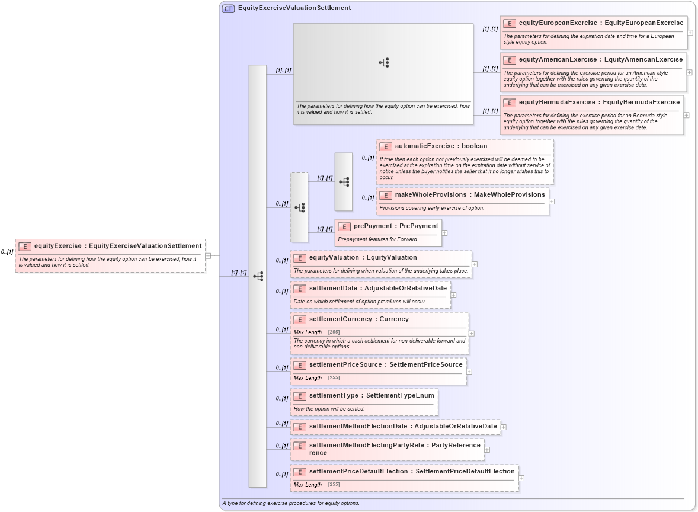Expand the equityAmericanExercise element
This screenshot has width=698, height=512.
coord(688,72)
